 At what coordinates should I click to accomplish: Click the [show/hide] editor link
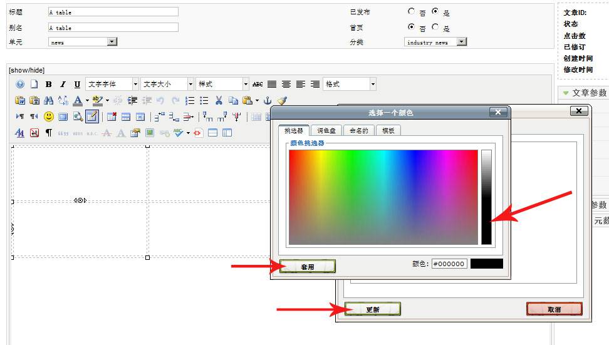click(27, 70)
